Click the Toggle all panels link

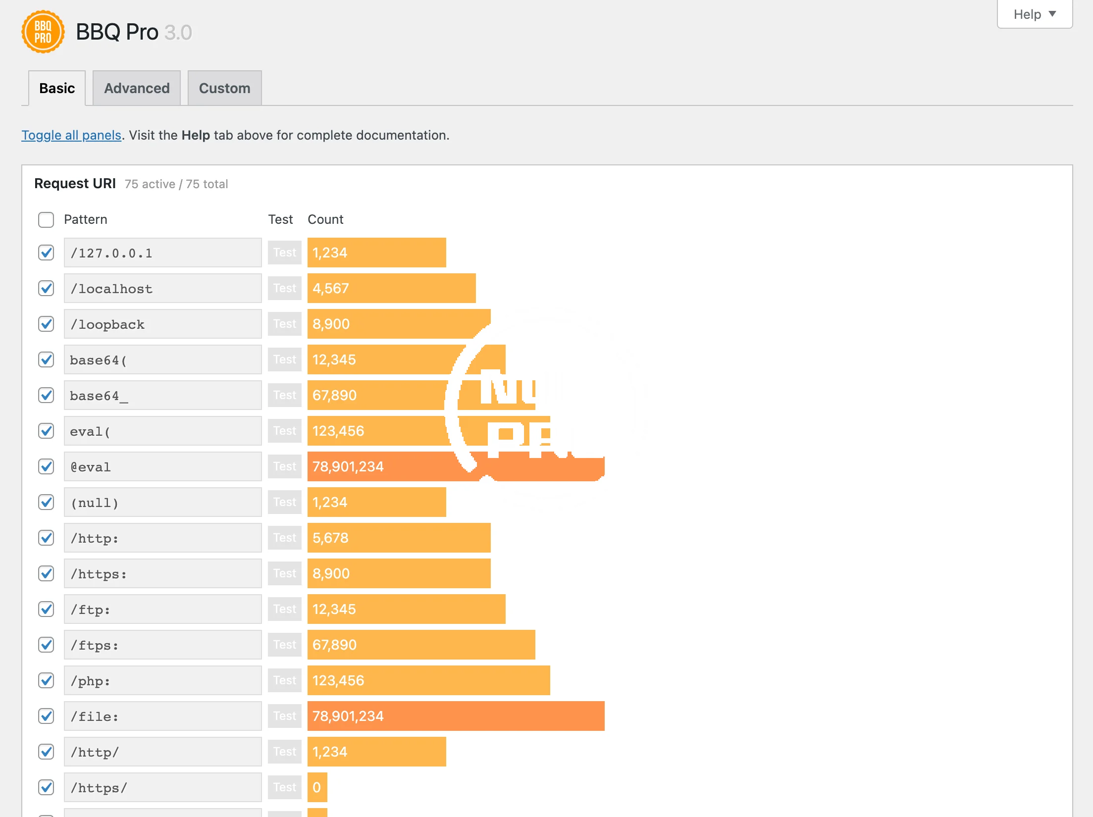tap(71, 135)
